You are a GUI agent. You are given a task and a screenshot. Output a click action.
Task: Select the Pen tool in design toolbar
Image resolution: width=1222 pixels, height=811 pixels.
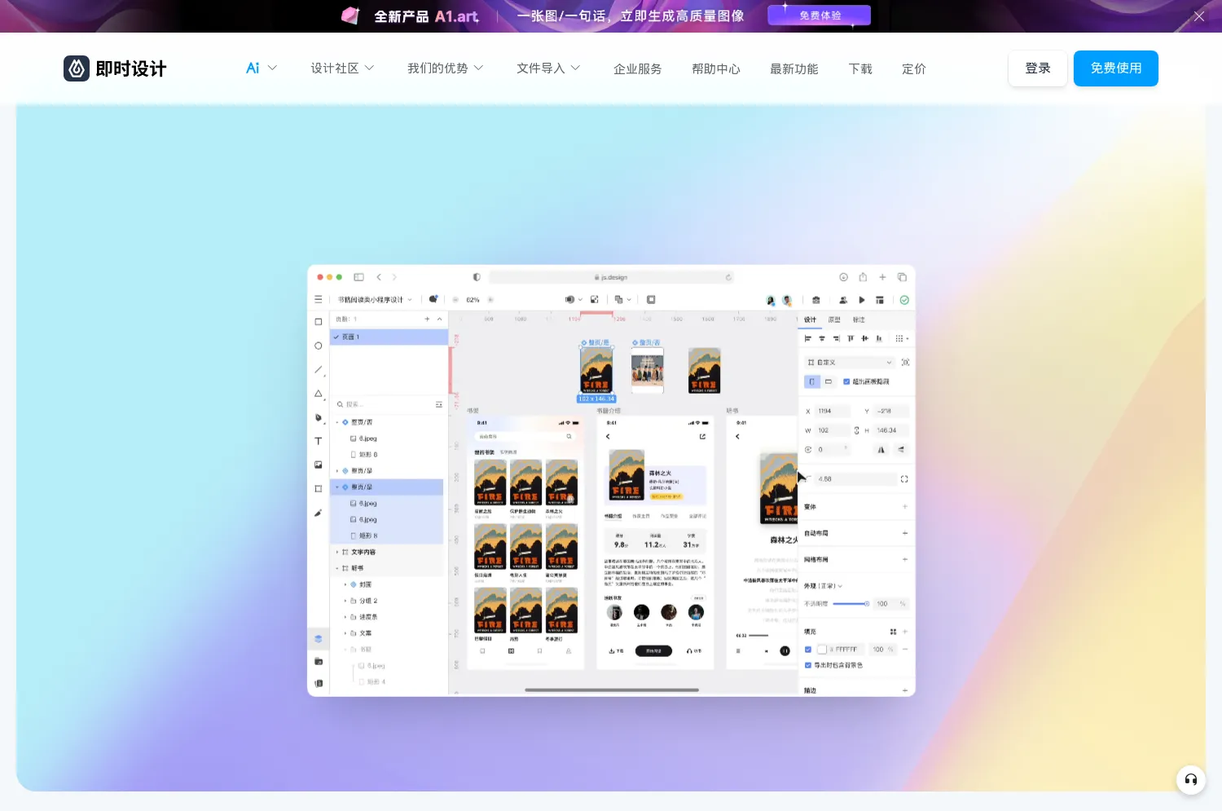pyautogui.click(x=319, y=417)
